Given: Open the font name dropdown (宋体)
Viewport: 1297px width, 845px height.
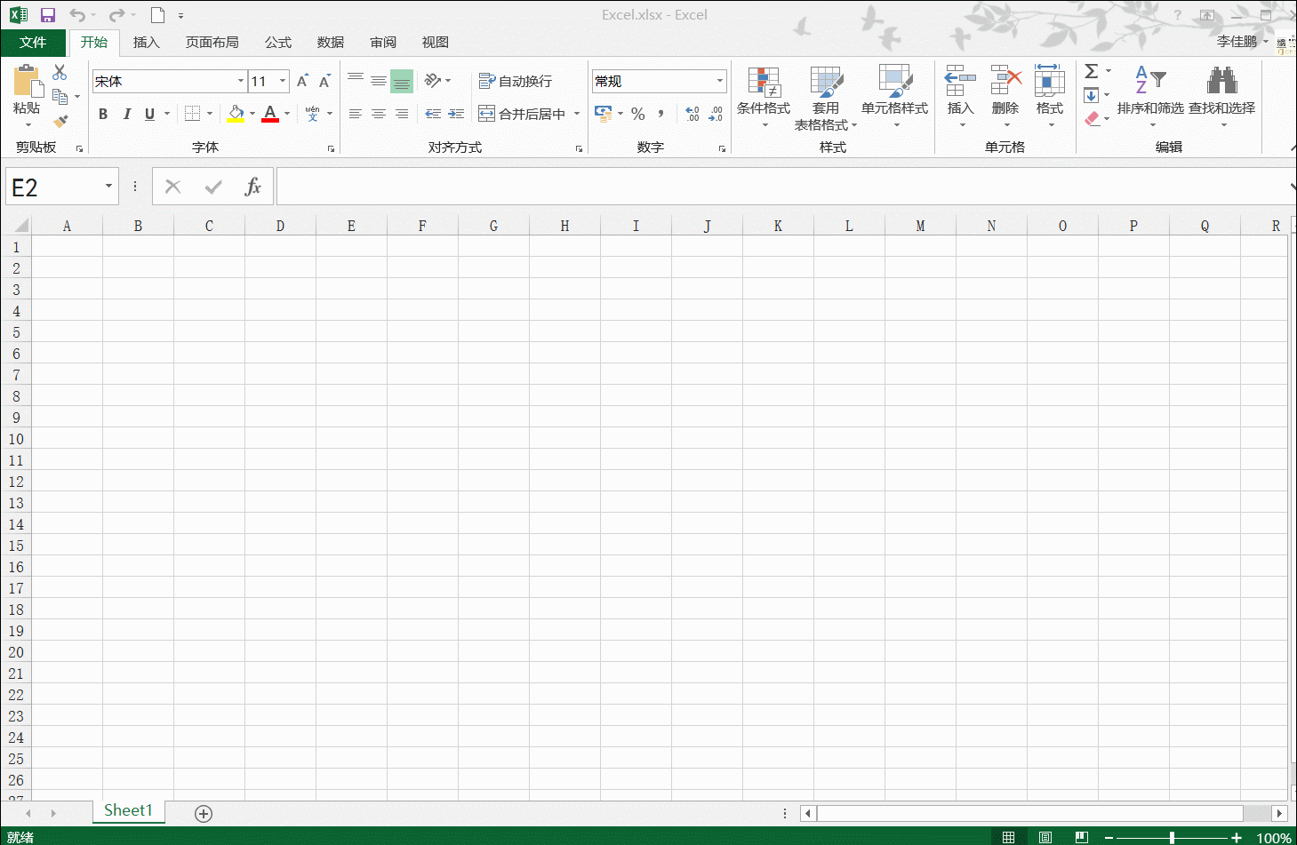Looking at the screenshot, I should pyautogui.click(x=240, y=81).
